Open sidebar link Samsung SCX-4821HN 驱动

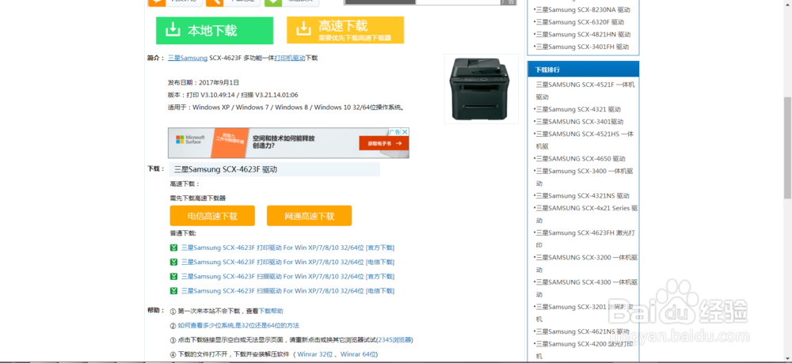582,34
